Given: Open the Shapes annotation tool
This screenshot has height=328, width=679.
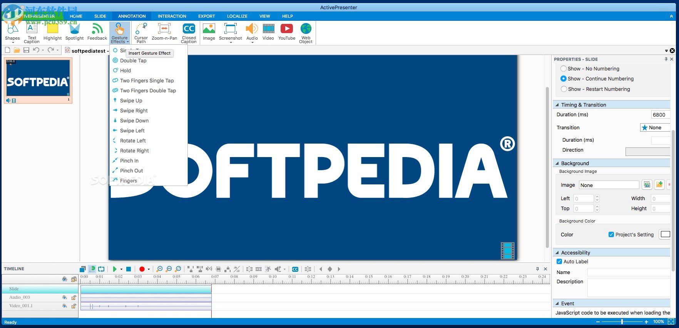Looking at the screenshot, I should 12,32.
